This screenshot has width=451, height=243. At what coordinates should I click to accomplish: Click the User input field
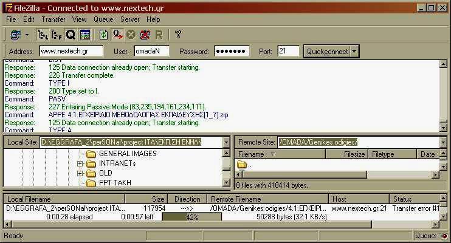(x=151, y=51)
